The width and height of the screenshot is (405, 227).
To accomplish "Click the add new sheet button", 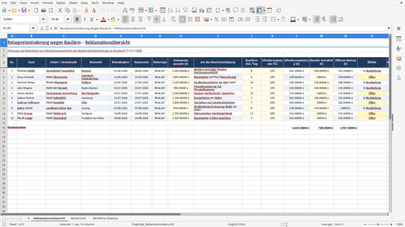I will [28, 218].
